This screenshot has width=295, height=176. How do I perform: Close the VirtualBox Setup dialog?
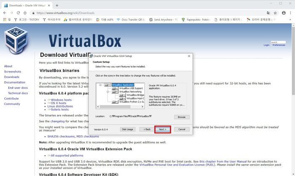pos(189,56)
